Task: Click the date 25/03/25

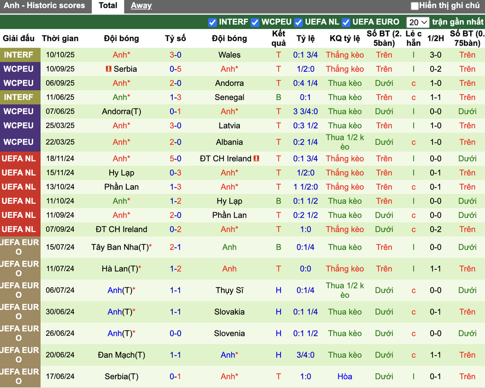Action: pyautogui.click(x=60, y=126)
